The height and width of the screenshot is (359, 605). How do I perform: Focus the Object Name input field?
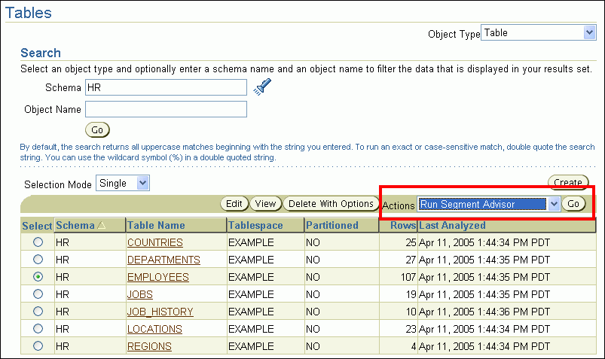(167, 109)
